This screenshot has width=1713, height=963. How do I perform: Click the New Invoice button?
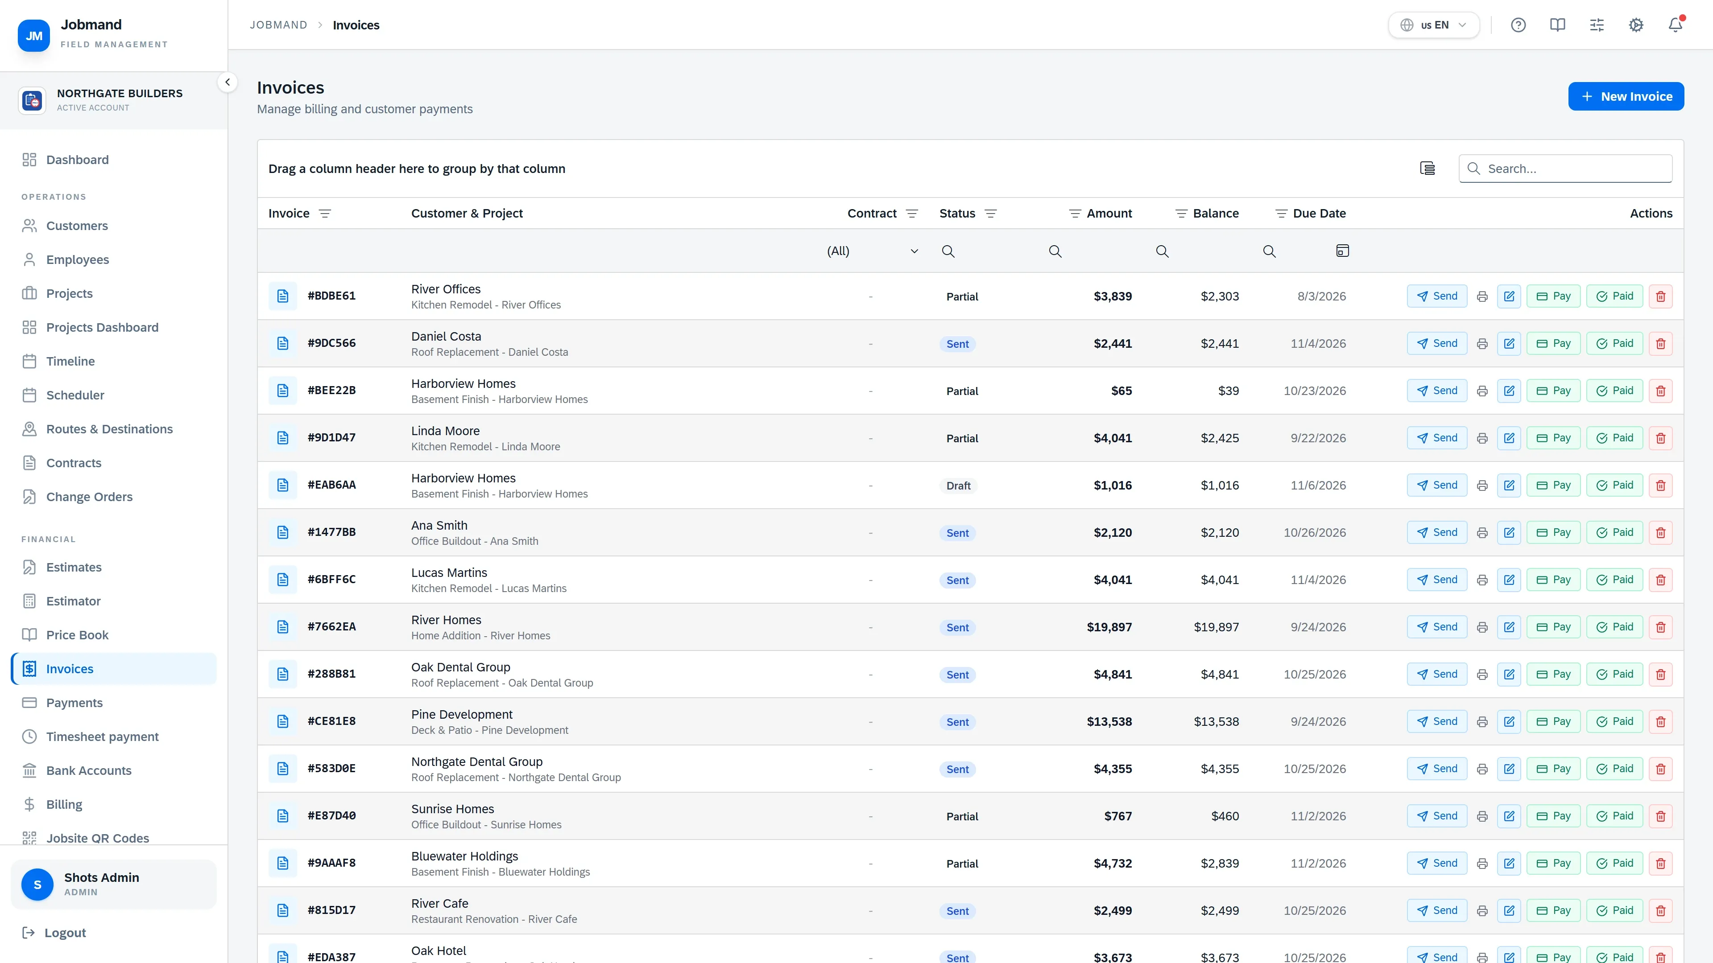(x=1626, y=96)
